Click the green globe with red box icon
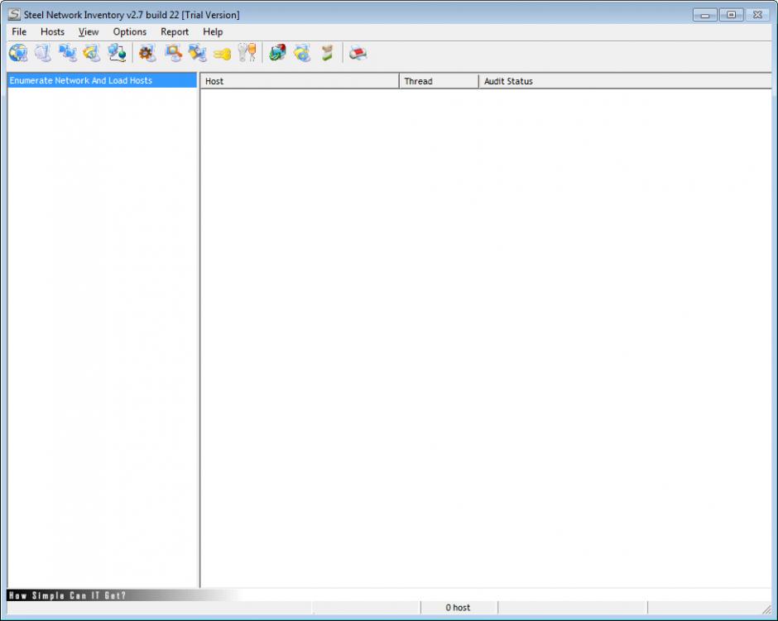 click(x=277, y=53)
